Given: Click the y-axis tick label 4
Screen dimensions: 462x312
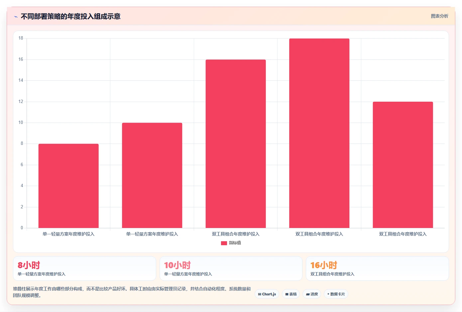Looking at the screenshot, I should 22,186.
